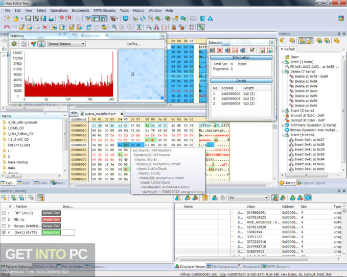Click the add pattern icon in Pattern Coloring toolbar
Screen dimensions: 347x277
point(4,198)
